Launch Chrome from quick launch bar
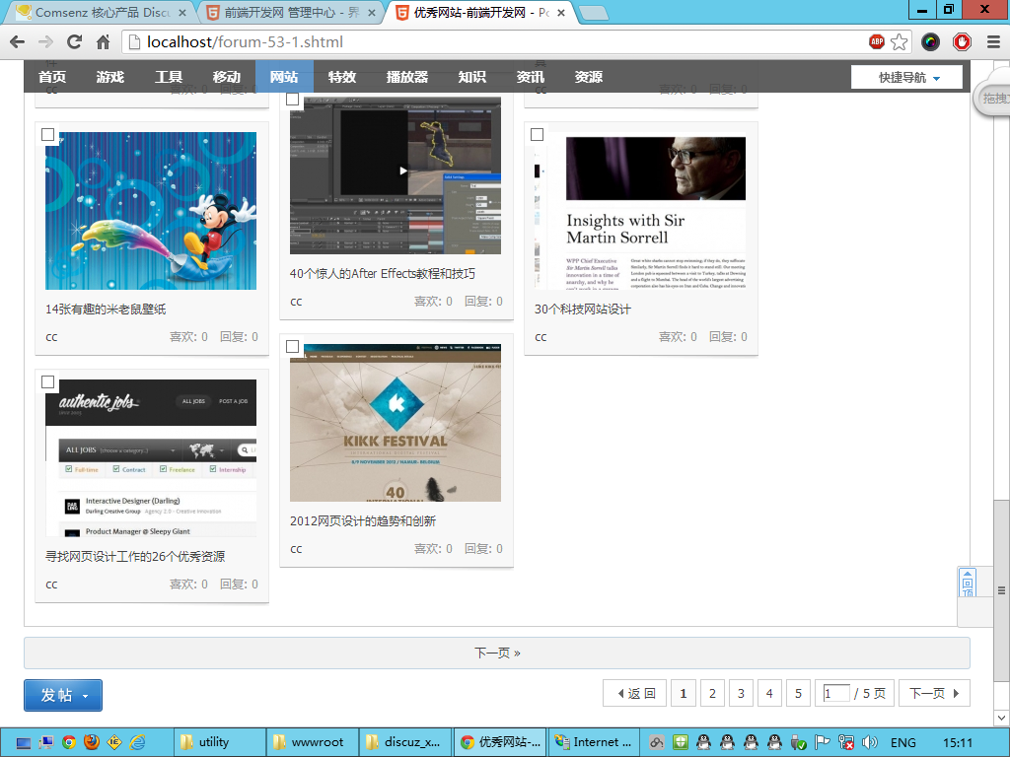 coord(69,743)
